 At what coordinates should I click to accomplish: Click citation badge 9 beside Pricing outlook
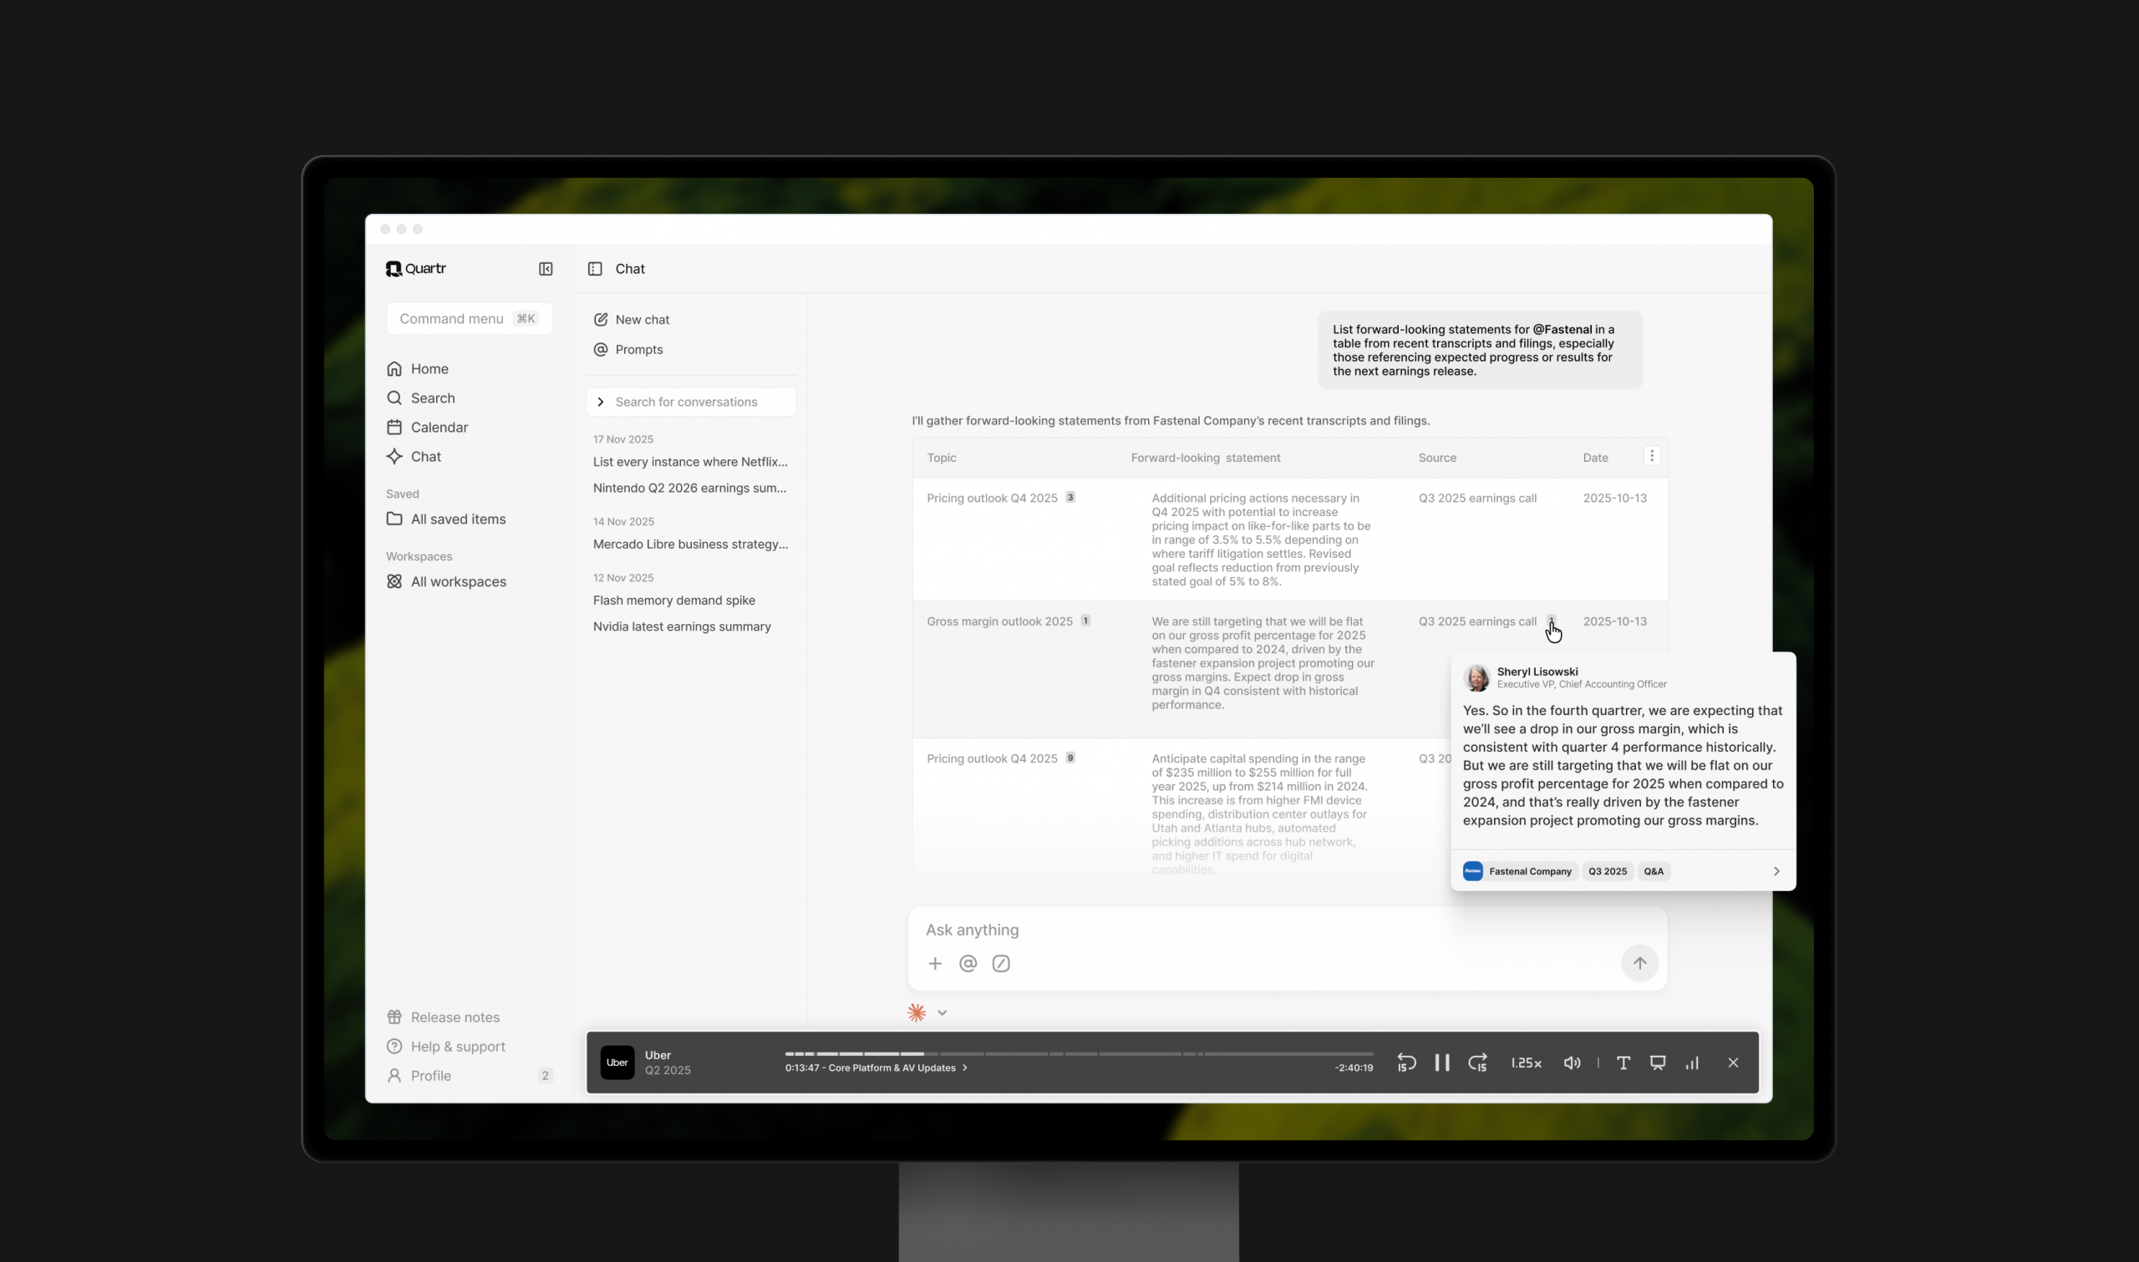[x=1071, y=758]
